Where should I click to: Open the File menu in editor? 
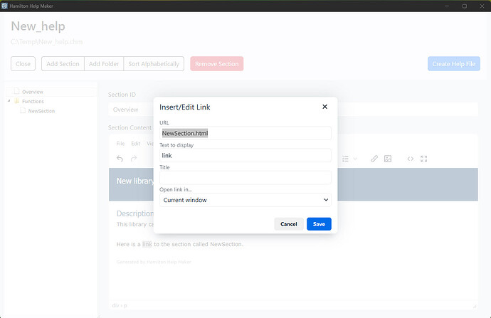coord(120,144)
